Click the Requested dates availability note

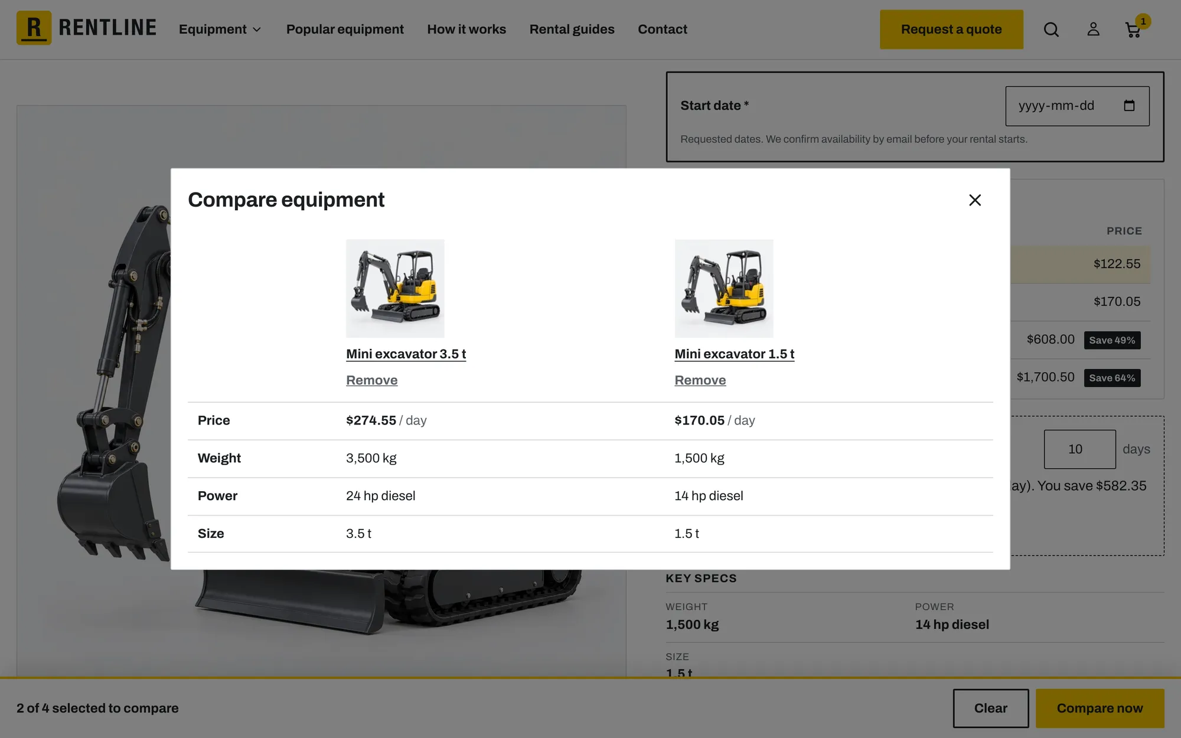[x=854, y=139]
